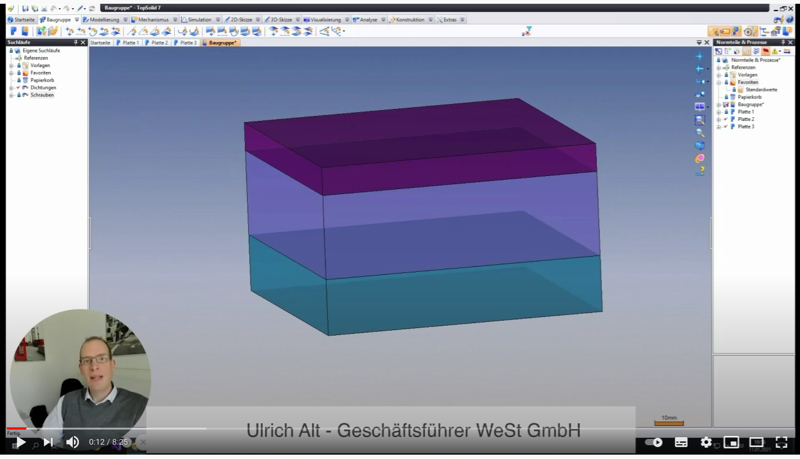800x459 pixels.
Task: Switch to the Platte 1 document tab
Action: click(127, 43)
